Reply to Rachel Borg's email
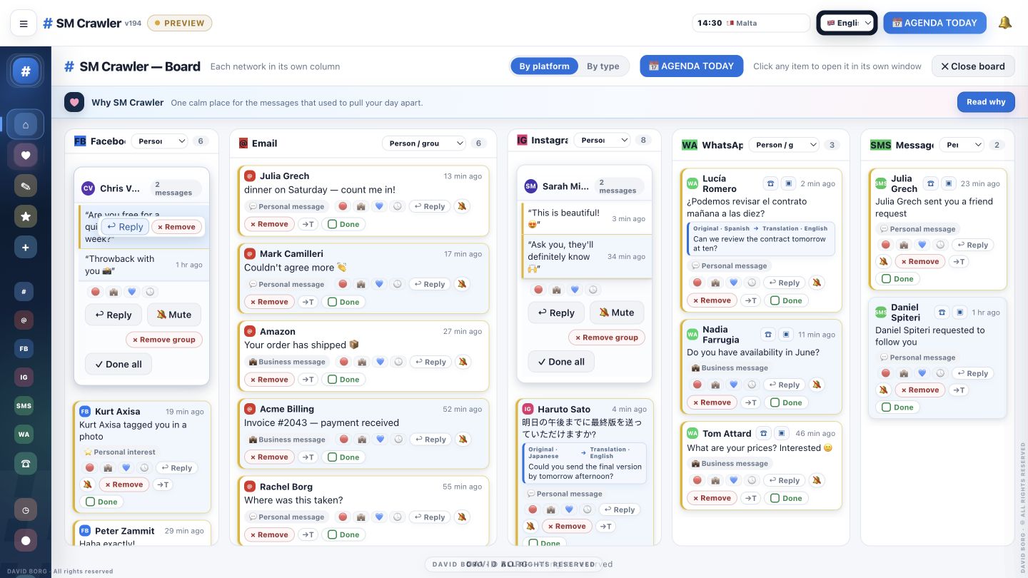Viewport: 1028px width, 578px height. (429, 517)
